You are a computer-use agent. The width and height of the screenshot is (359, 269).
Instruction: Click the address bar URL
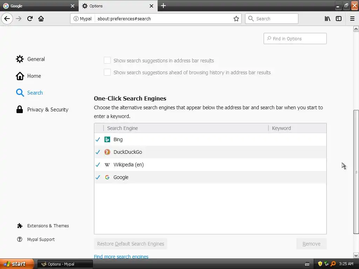pos(124,19)
